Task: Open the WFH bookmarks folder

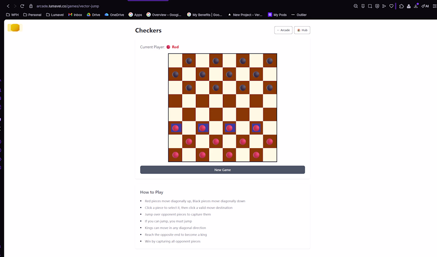Action: (12, 15)
